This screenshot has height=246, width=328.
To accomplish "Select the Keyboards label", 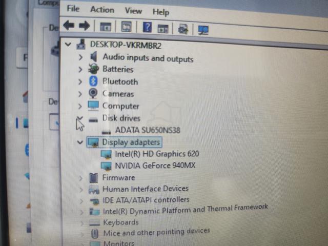I will tap(121, 222).
